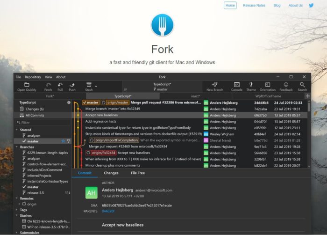
Task: Expand the Submodules section
Action: (17, 232)
